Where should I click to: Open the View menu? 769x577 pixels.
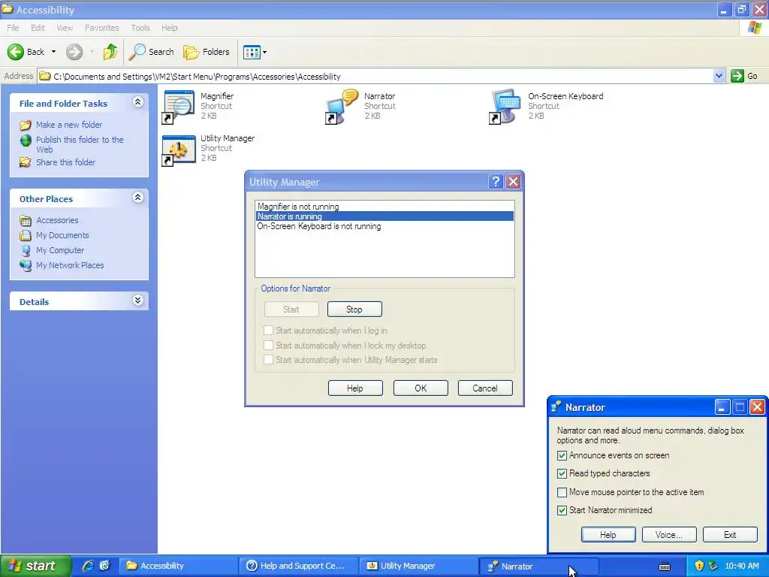coord(65,28)
